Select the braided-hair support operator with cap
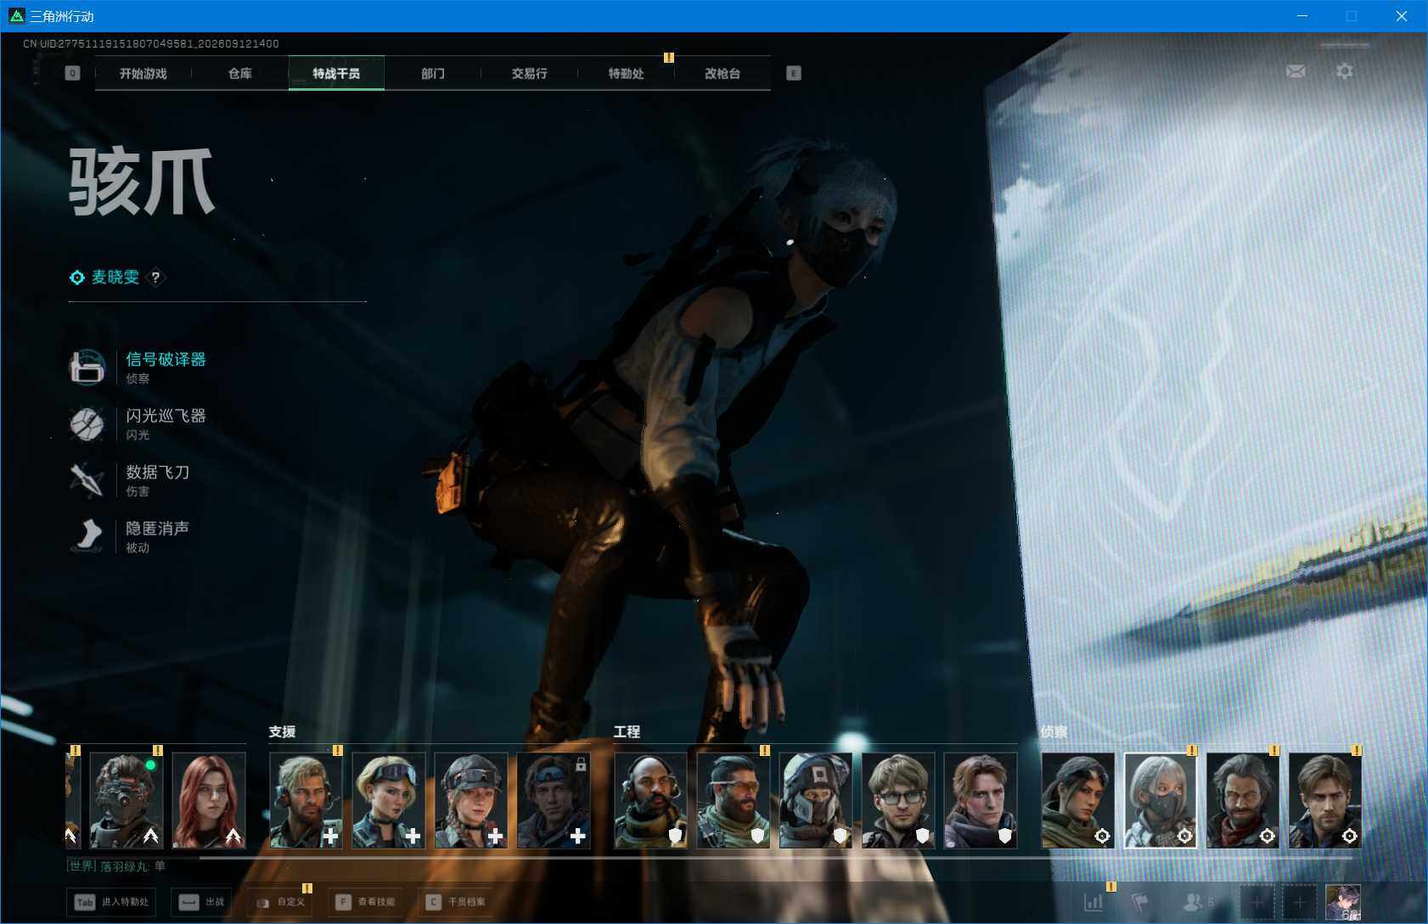Viewport: 1428px width, 924px height. point(471,800)
